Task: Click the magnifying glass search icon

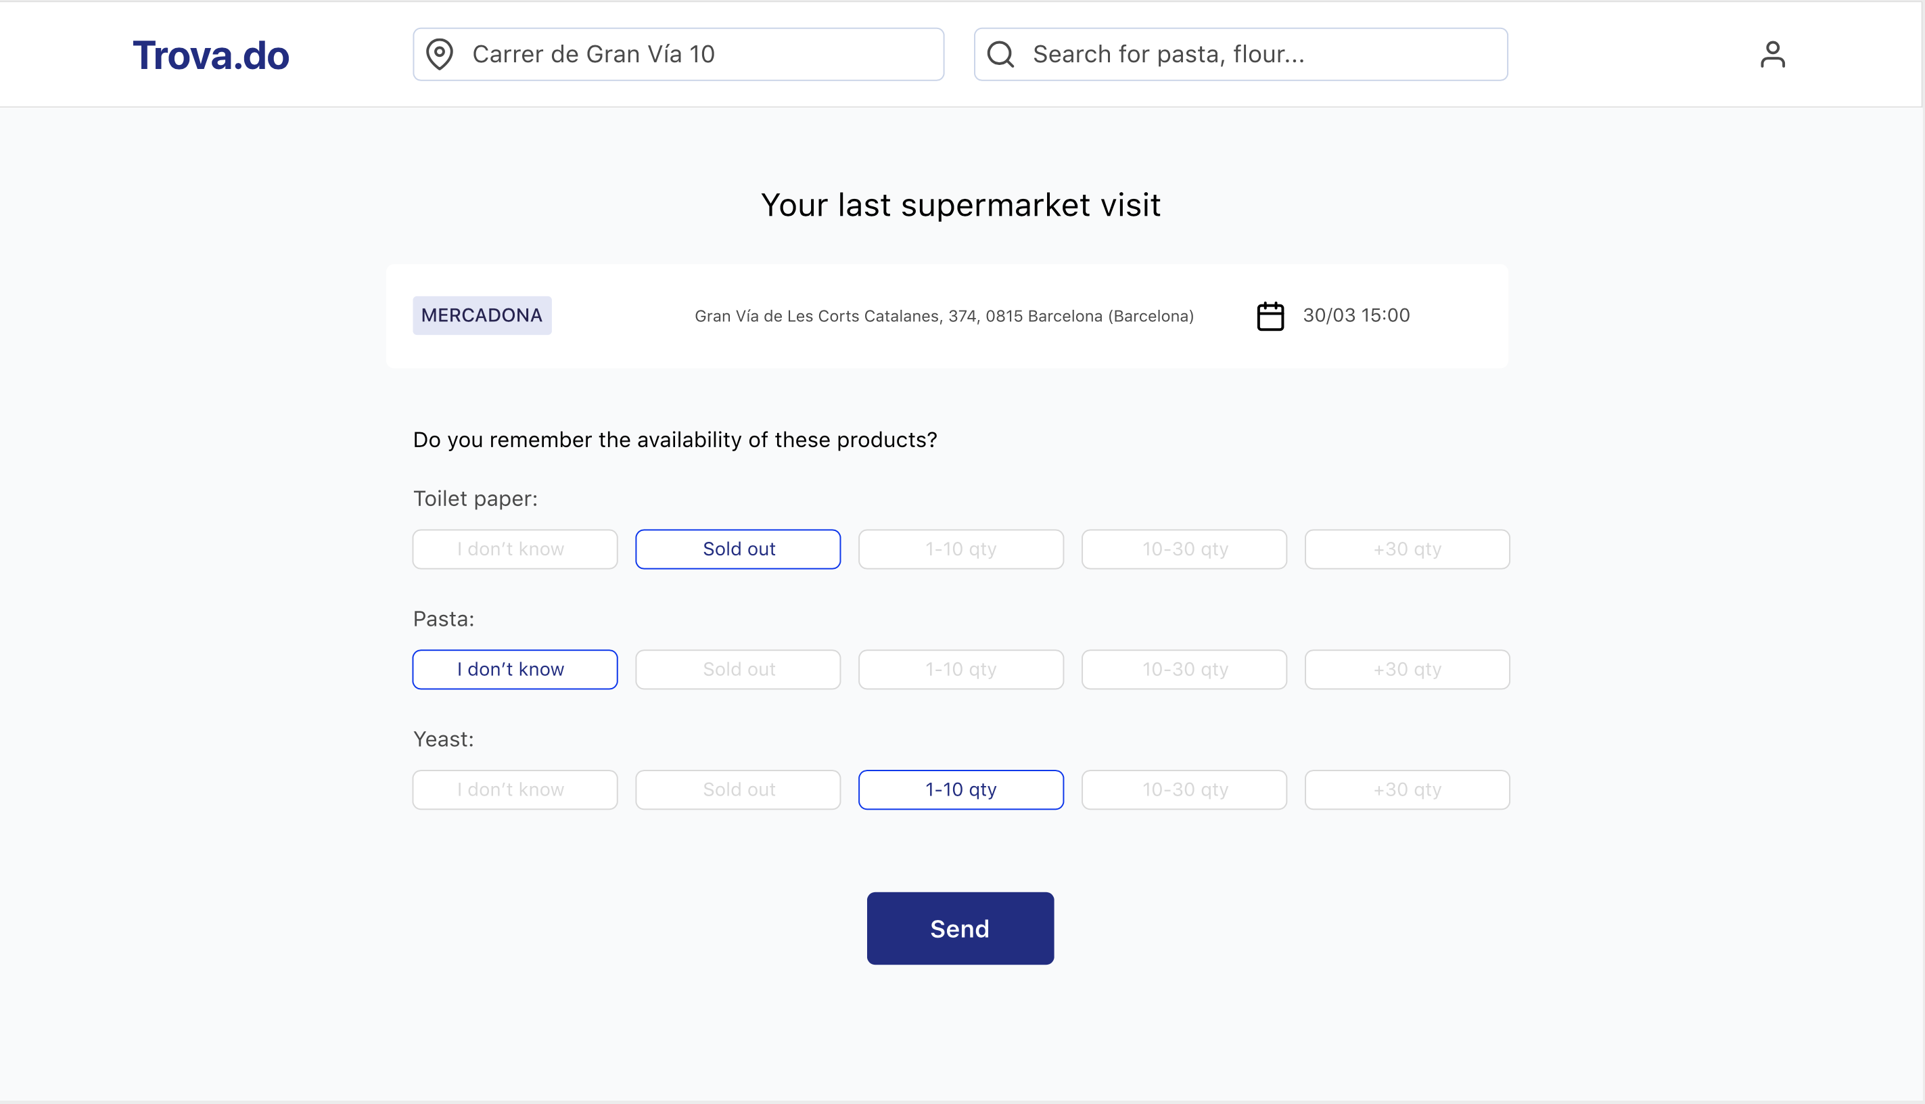Action: point(1001,55)
